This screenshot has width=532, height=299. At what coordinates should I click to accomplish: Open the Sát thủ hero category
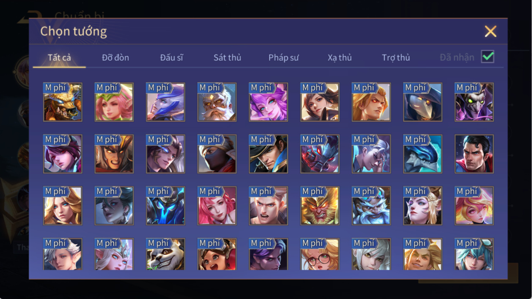[x=227, y=57]
